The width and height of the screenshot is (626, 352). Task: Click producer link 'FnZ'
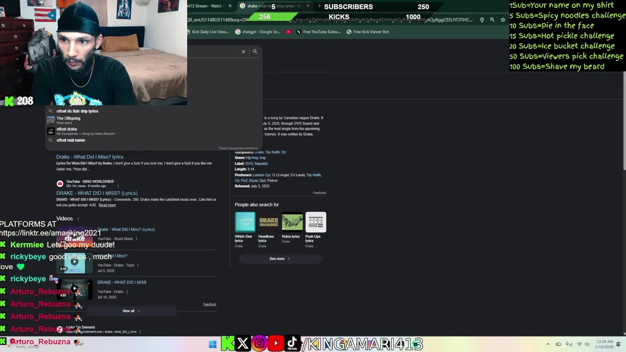click(244, 180)
